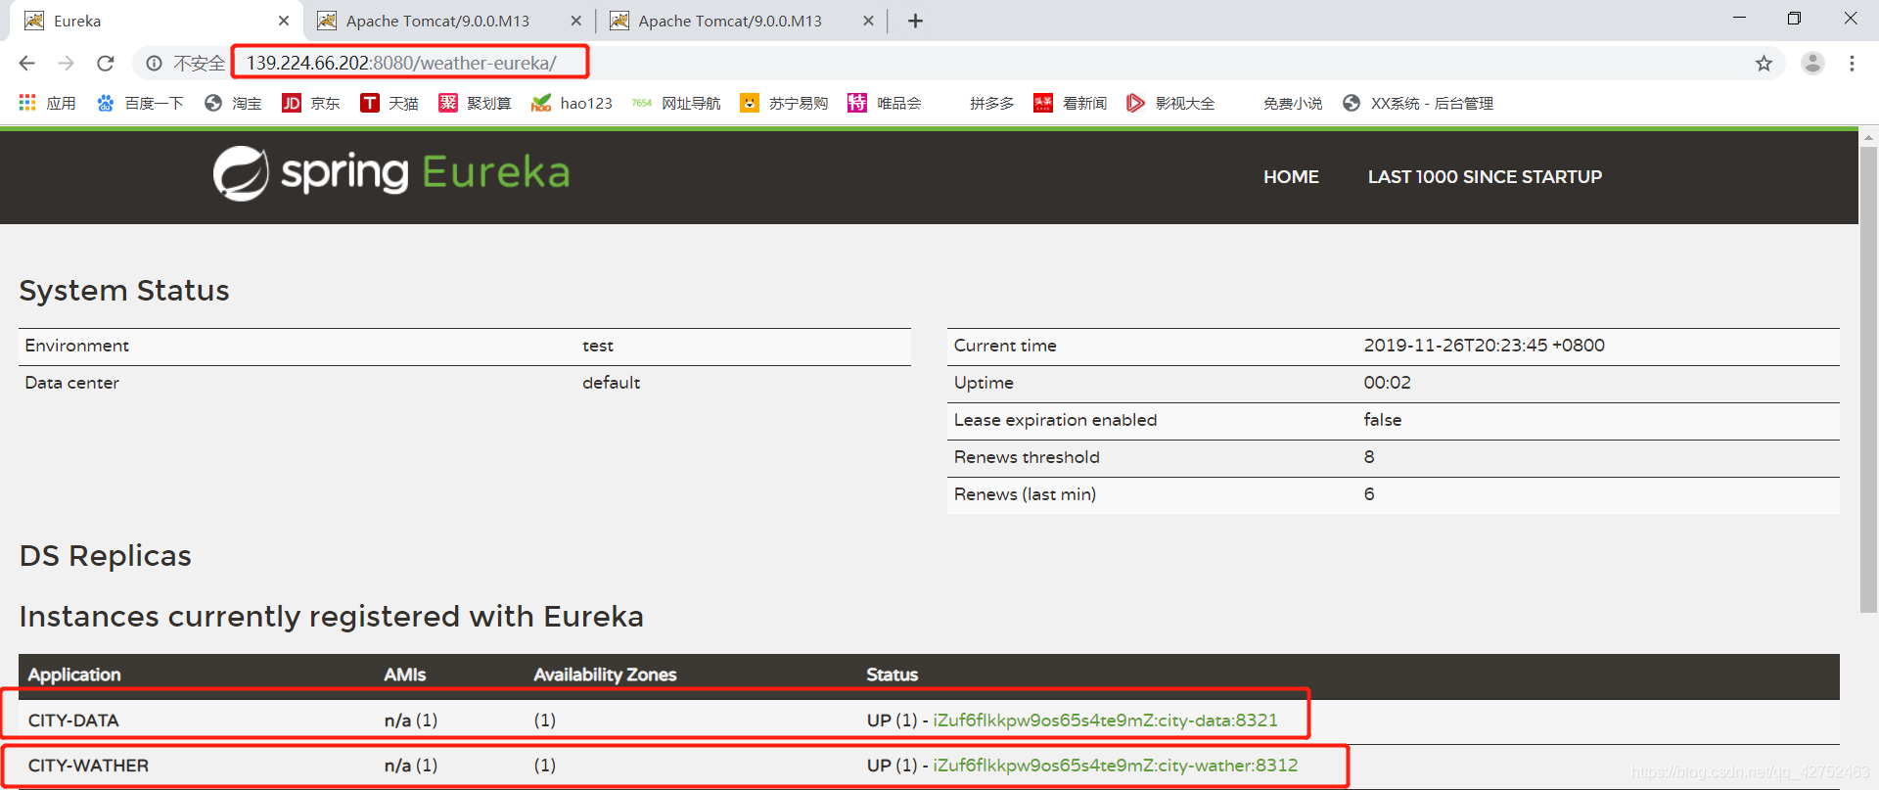Click the Availability Zones column header
This screenshot has height=790, width=1879.
point(605,674)
